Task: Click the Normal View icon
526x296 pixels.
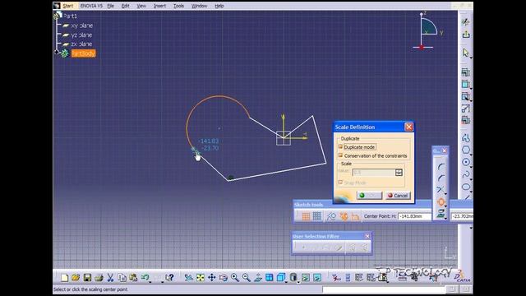Action: coord(257,278)
